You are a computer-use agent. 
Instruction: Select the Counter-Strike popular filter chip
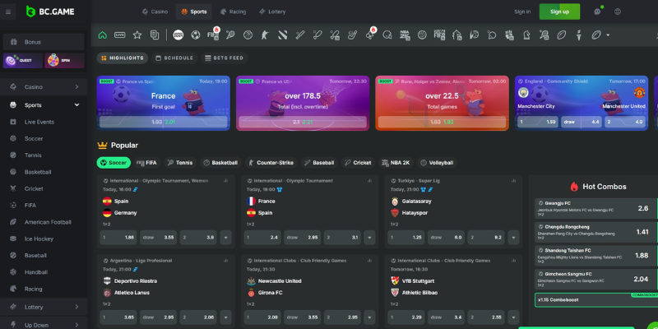(x=271, y=162)
